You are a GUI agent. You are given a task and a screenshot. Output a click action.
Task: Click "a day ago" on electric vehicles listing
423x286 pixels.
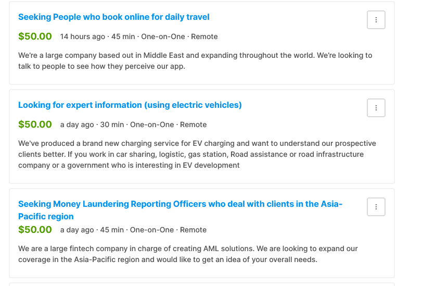click(x=77, y=125)
